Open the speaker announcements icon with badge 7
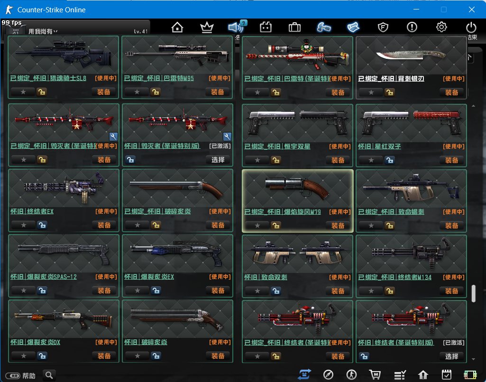Viewport: 486px width, 382px height. point(237,27)
